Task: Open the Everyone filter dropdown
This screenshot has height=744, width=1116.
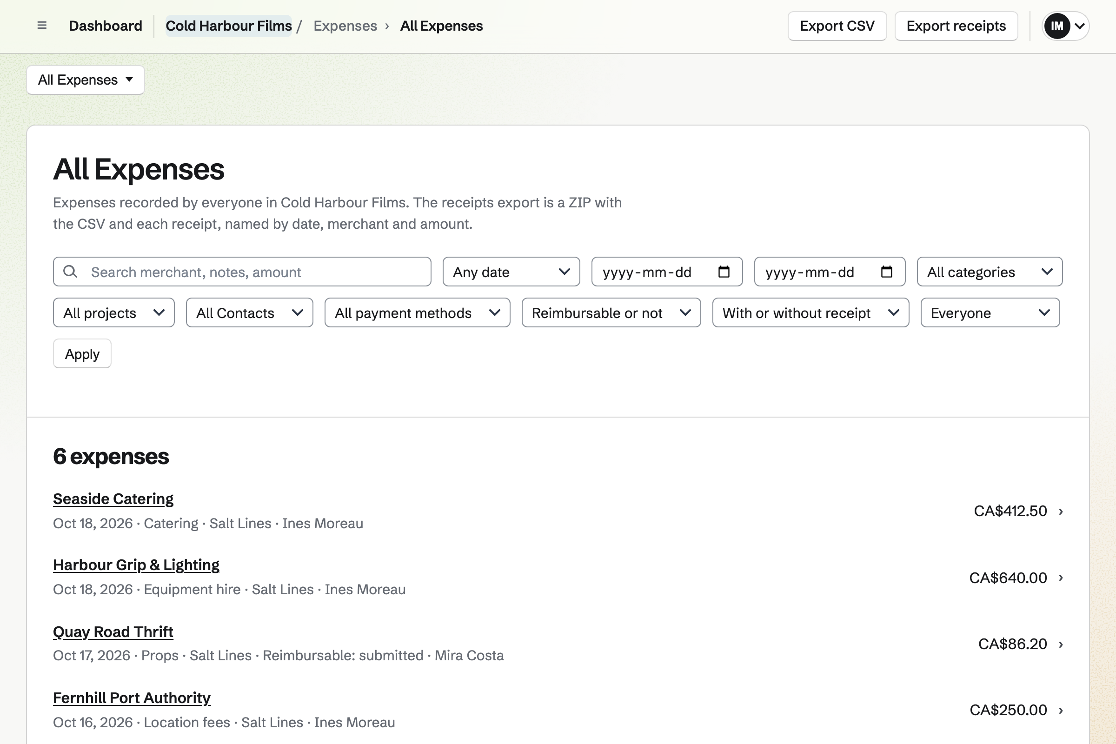Action: coord(990,312)
